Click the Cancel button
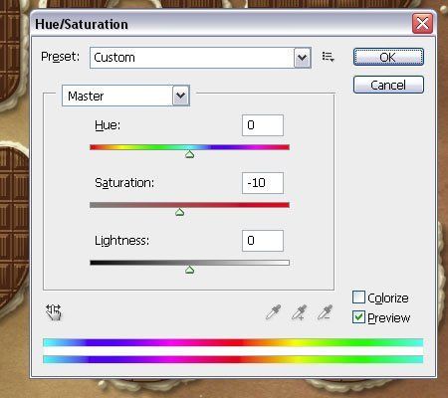Viewport: 448px width, 398px height. pyautogui.click(x=388, y=85)
